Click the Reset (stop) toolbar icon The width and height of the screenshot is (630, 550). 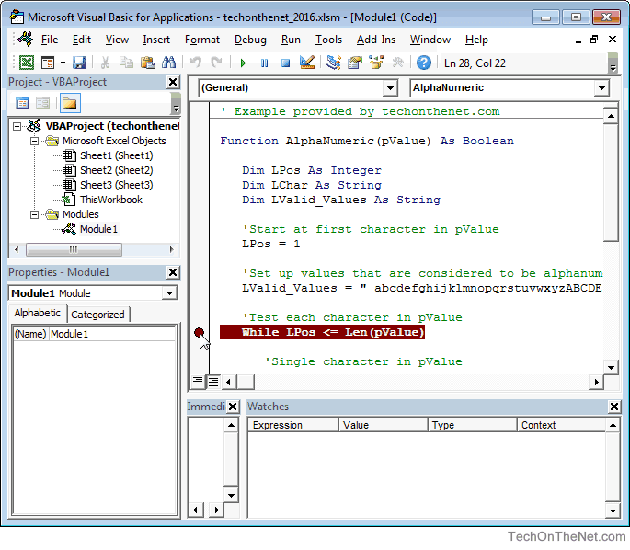[285, 63]
